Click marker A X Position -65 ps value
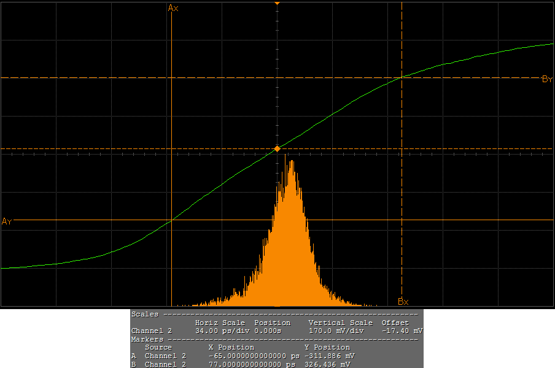 pyautogui.click(x=254, y=356)
